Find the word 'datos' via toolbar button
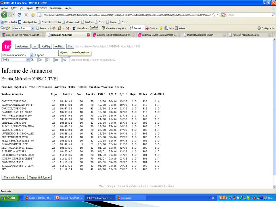The image size is (276, 207). coord(169,28)
